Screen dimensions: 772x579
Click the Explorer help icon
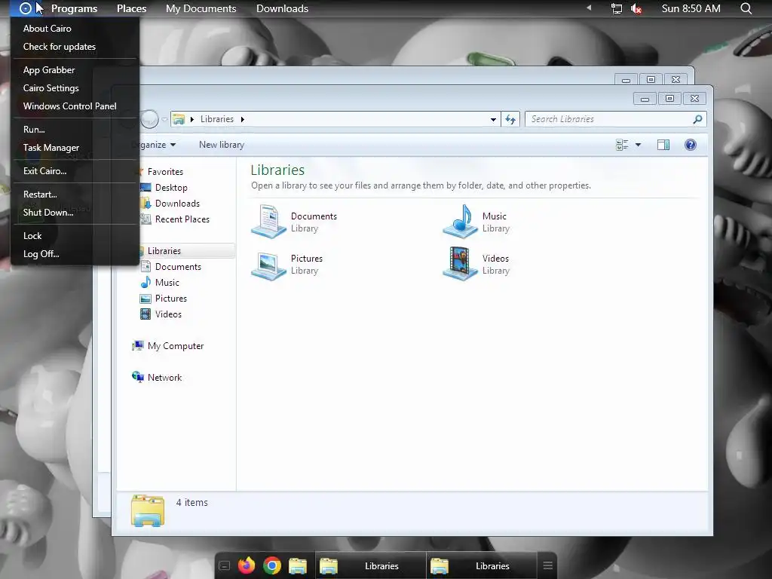[x=691, y=145]
